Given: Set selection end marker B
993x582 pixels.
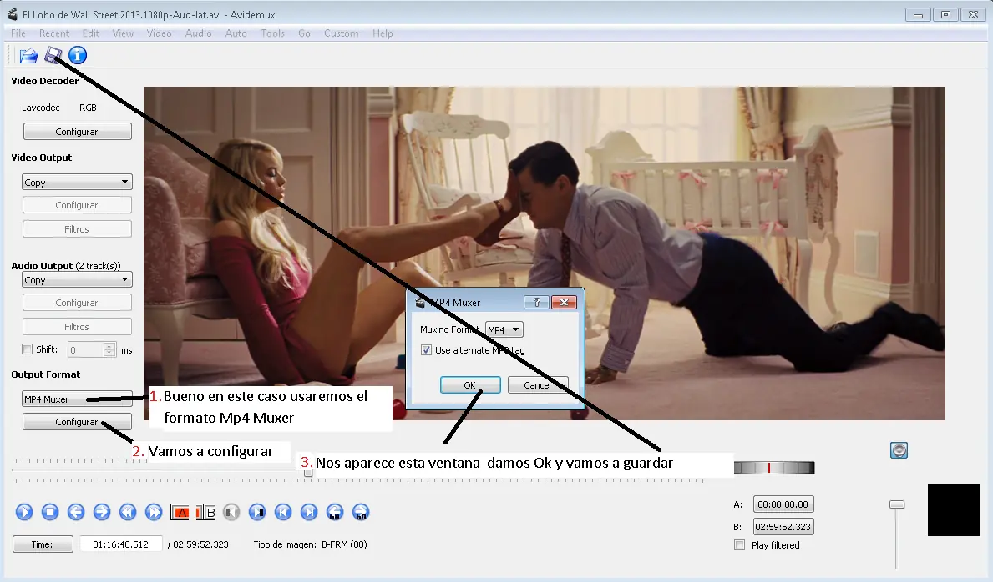Looking at the screenshot, I should 205,513.
